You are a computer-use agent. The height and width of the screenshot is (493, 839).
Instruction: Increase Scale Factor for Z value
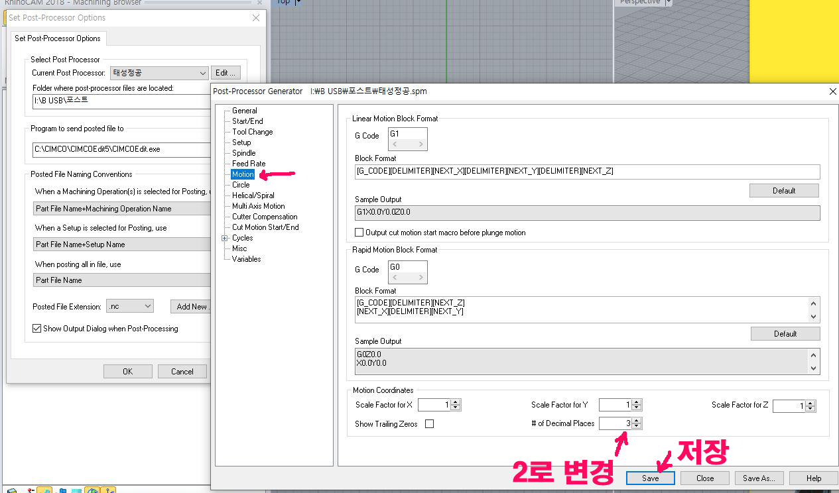[x=810, y=404]
